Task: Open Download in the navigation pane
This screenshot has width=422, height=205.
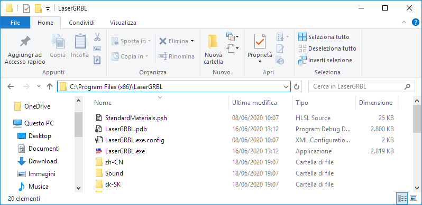Action: tap(38, 161)
